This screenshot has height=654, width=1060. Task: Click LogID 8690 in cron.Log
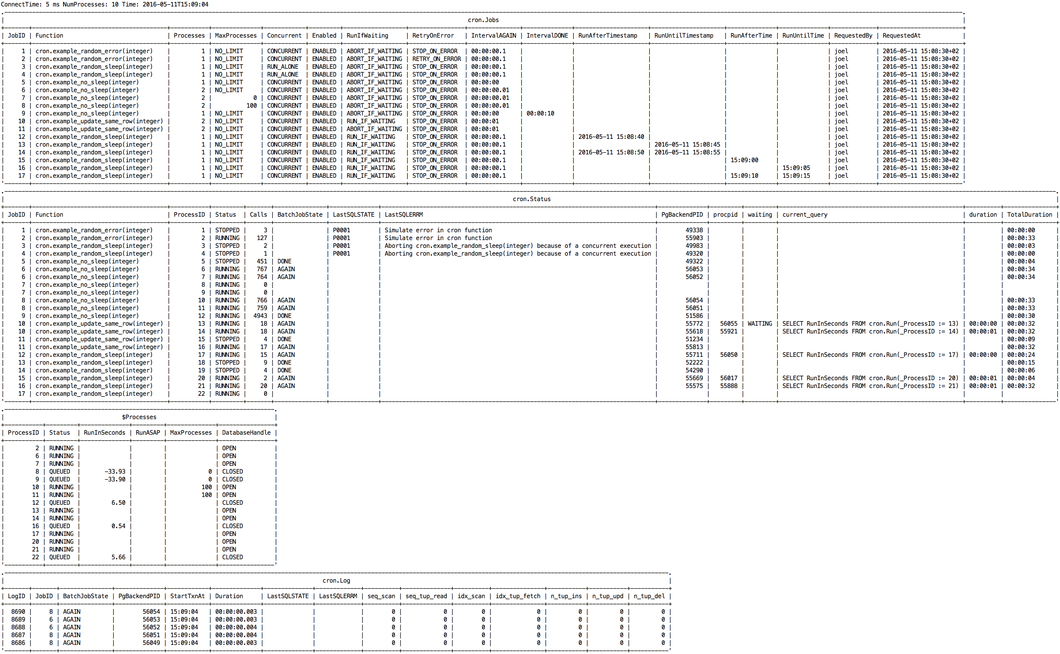click(x=18, y=612)
